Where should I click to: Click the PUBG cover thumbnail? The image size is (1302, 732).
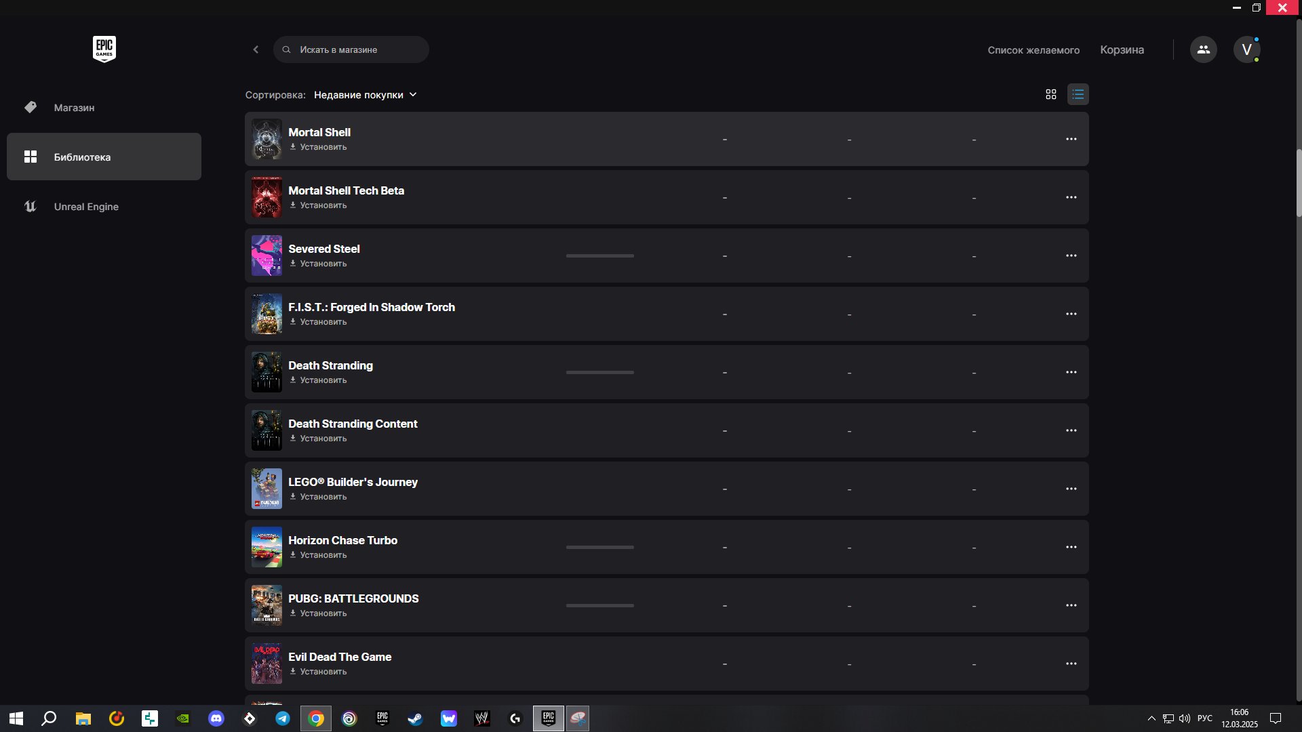pos(267,605)
